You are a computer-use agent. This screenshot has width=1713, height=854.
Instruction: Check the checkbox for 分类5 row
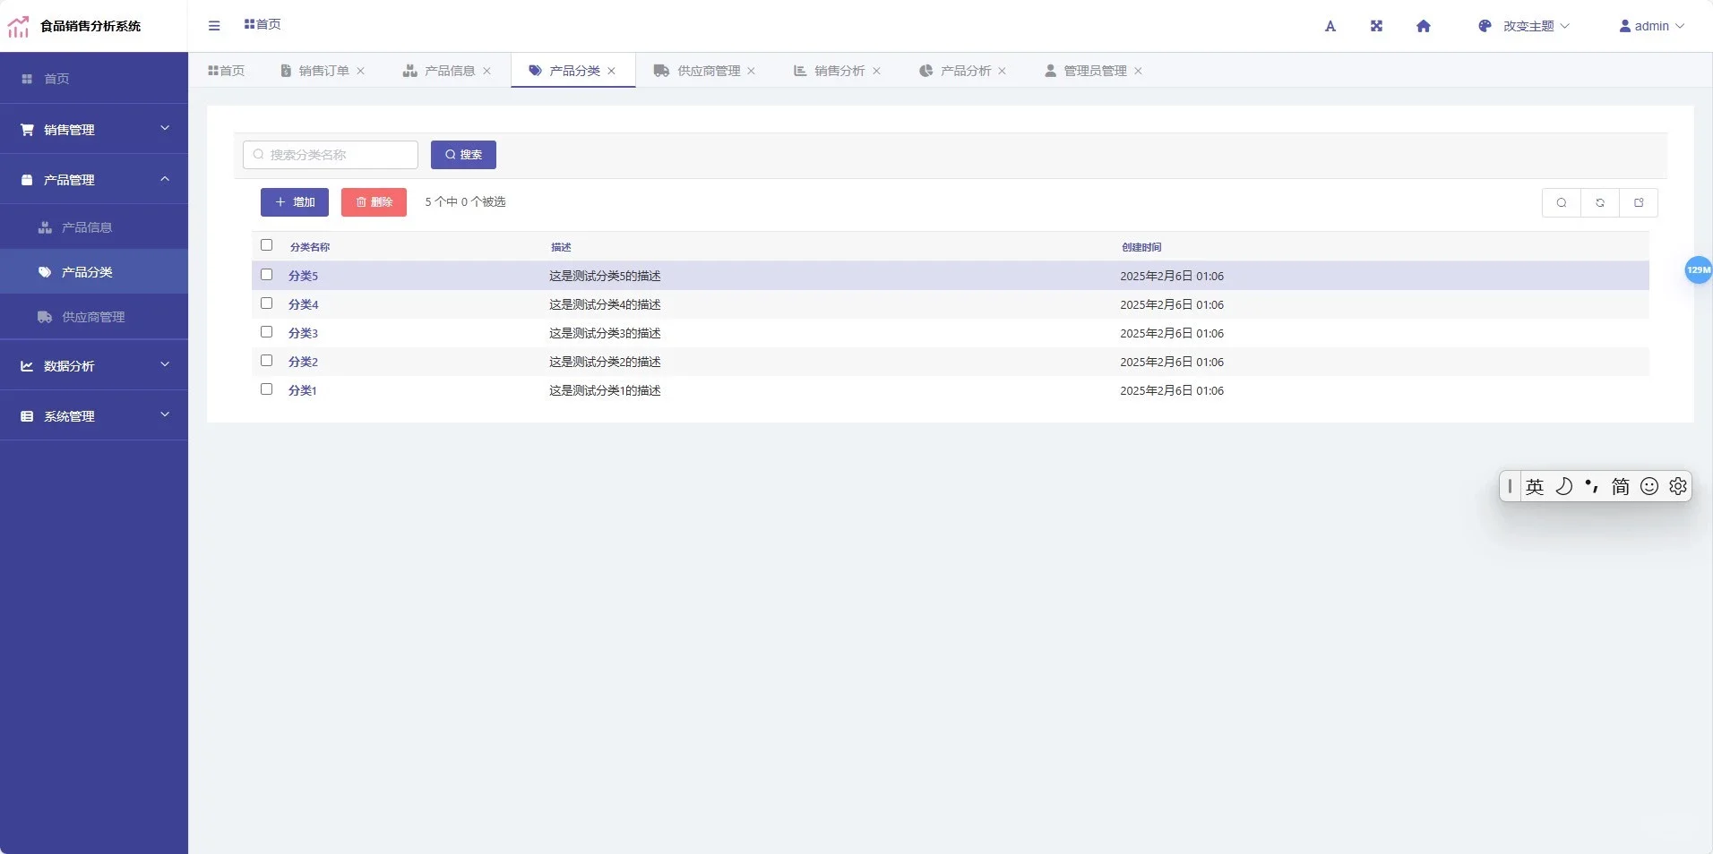(266, 275)
